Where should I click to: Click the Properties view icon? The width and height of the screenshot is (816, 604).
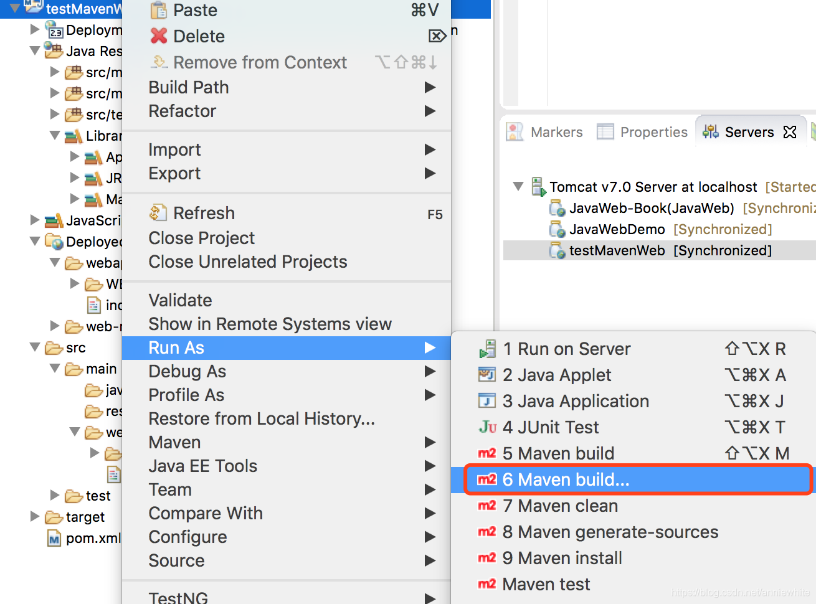point(605,131)
